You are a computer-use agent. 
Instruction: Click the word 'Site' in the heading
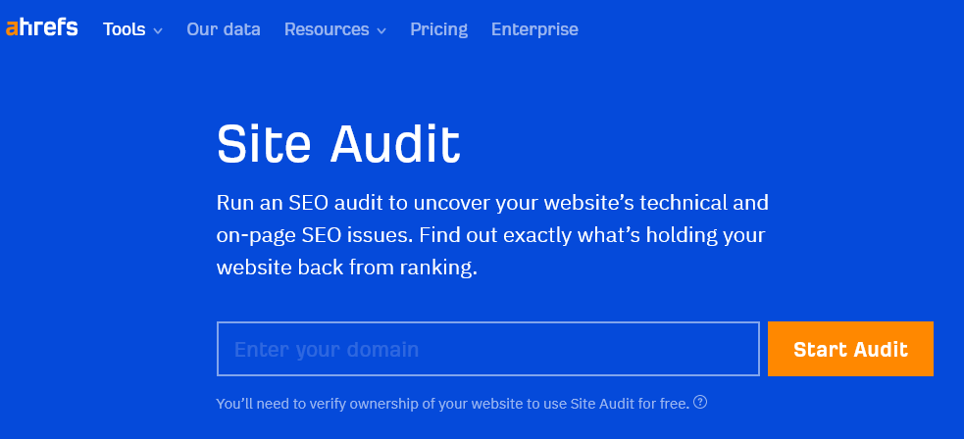point(265,144)
